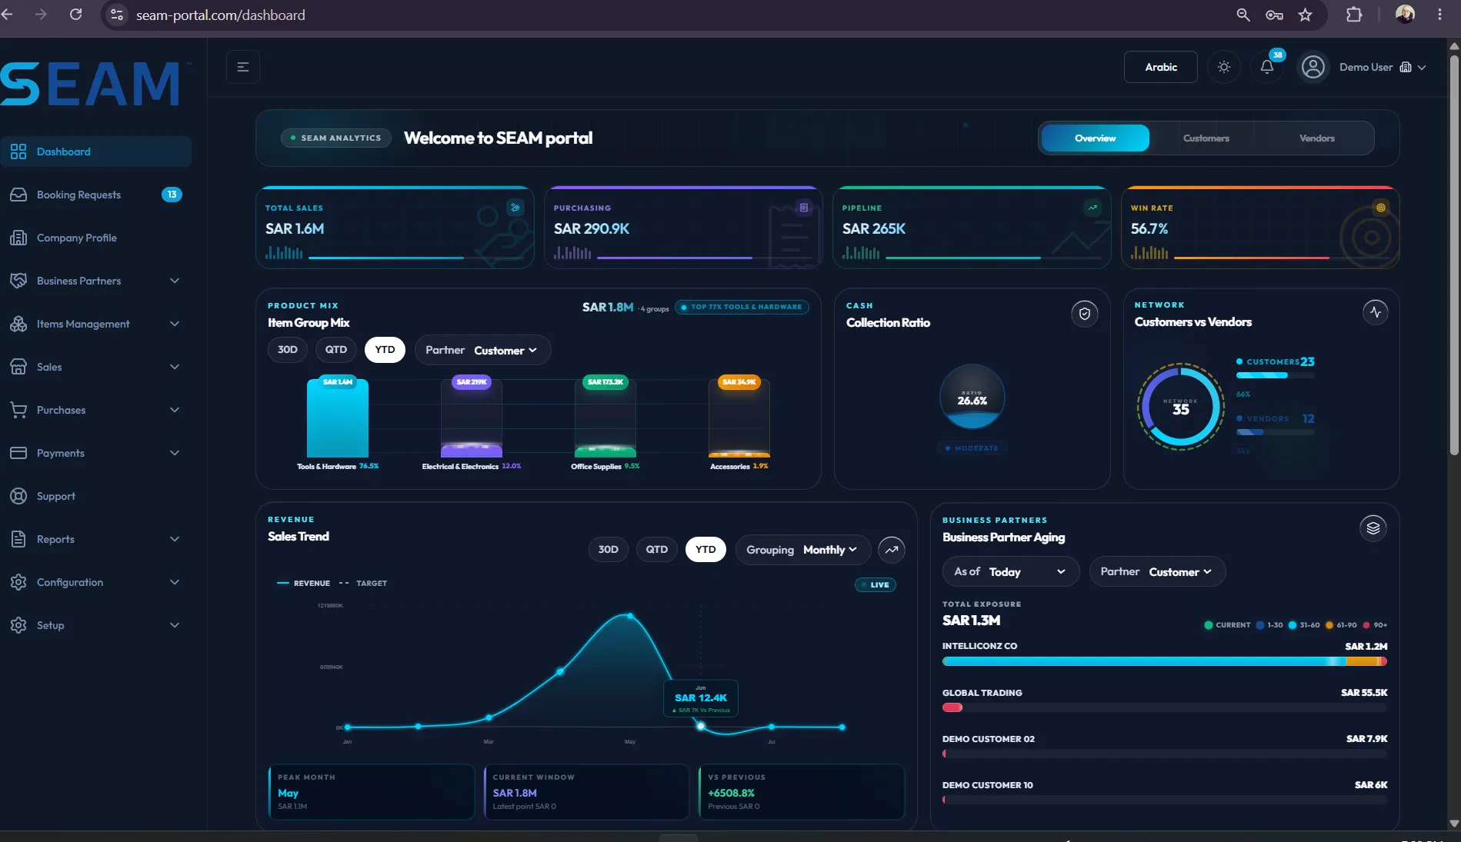Viewport: 1461px width, 842px height.
Task: Expand the Items Management sidebar menu
Action: coord(96,324)
